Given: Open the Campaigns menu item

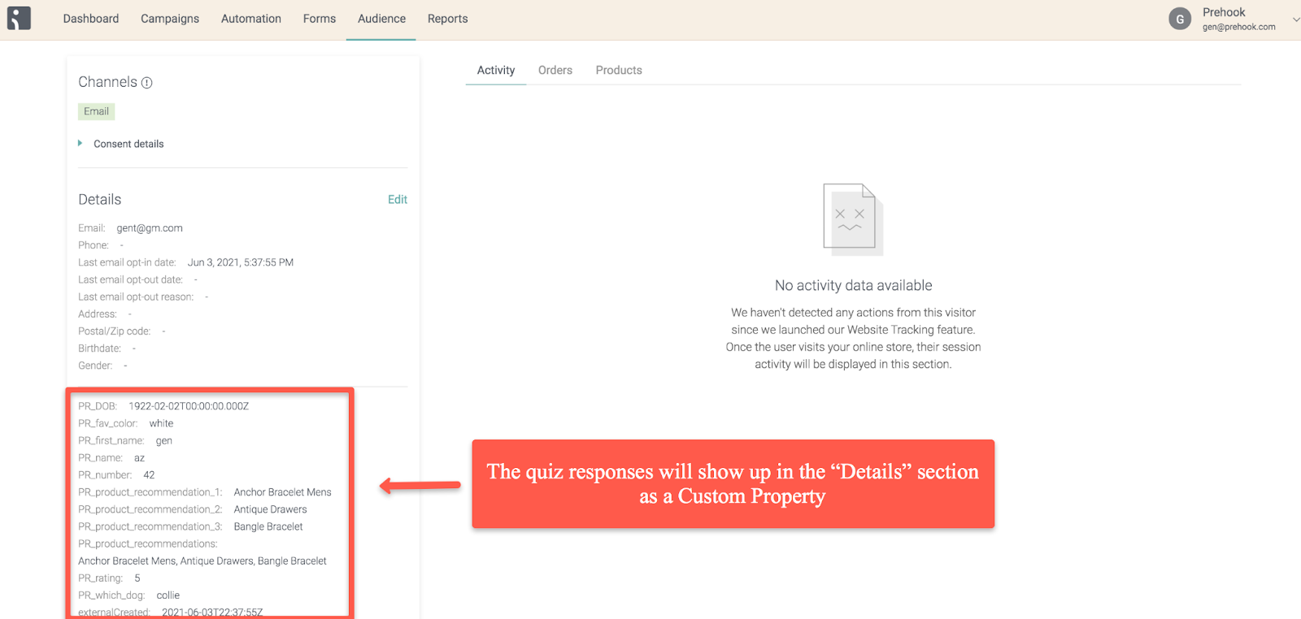Looking at the screenshot, I should coord(170,19).
